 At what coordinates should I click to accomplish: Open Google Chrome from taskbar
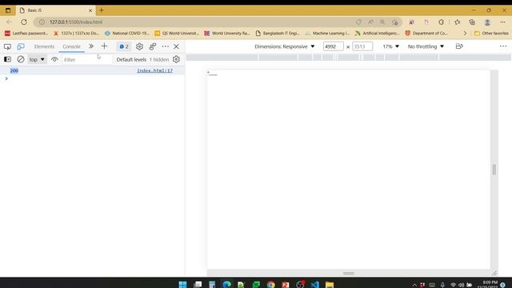pos(270,285)
